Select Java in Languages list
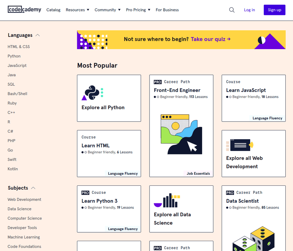 point(12,75)
